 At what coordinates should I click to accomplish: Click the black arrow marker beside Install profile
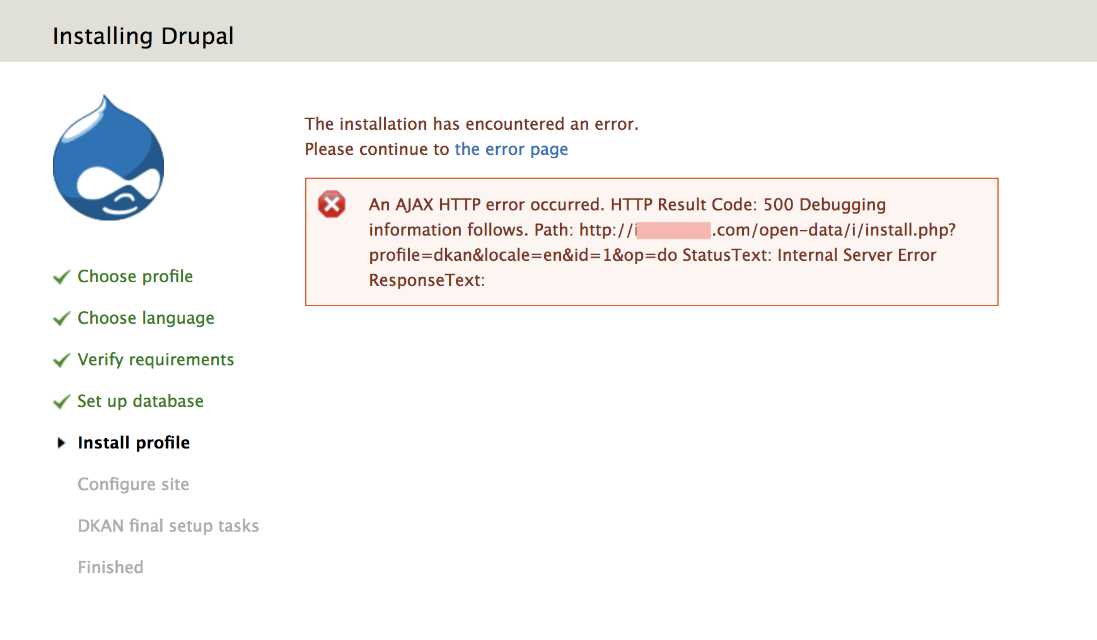(61, 443)
